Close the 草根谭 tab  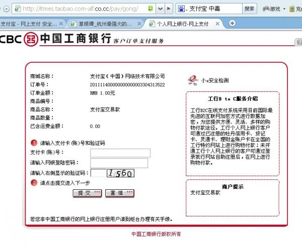pos(139,24)
